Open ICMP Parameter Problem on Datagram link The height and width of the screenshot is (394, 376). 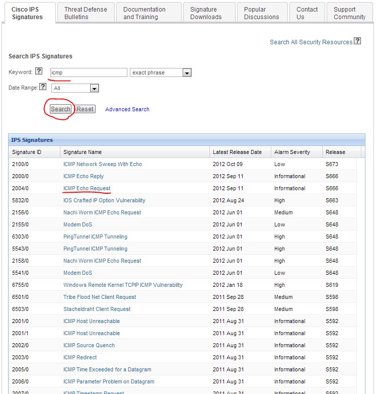(109, 381)
